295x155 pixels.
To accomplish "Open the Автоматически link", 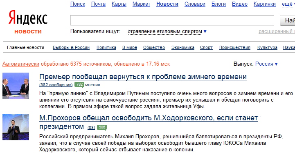I will click(x=21, y=64).
